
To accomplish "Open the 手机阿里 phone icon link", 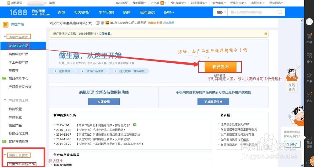I will tap(8, 3).
